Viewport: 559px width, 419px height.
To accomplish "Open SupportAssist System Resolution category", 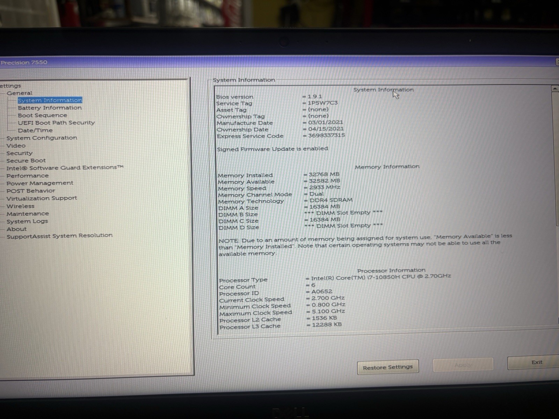I will (x=59, y=236).
